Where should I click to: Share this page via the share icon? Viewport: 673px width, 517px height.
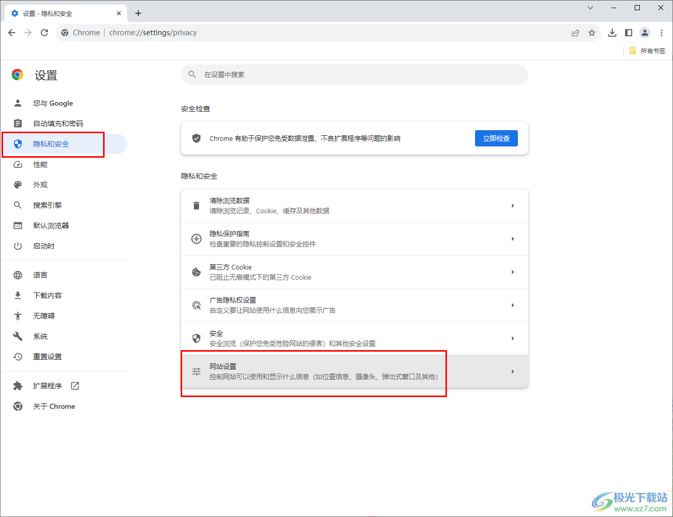click(x=576, y=33)
